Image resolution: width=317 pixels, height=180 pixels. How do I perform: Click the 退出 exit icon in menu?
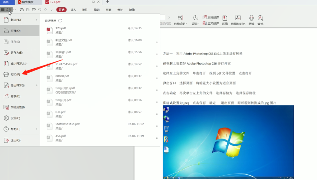click(6, 140)
